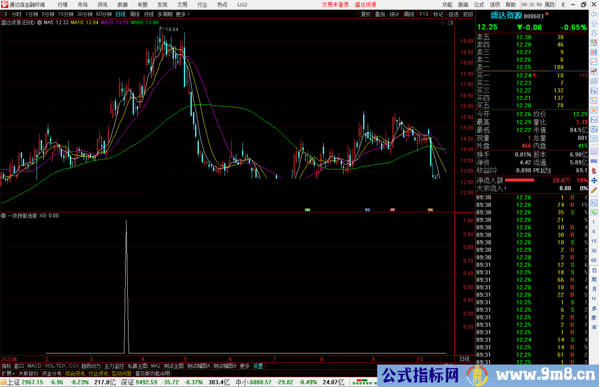
Task: Toggle 复权 price adjustment mode
Action: [366, 14]
